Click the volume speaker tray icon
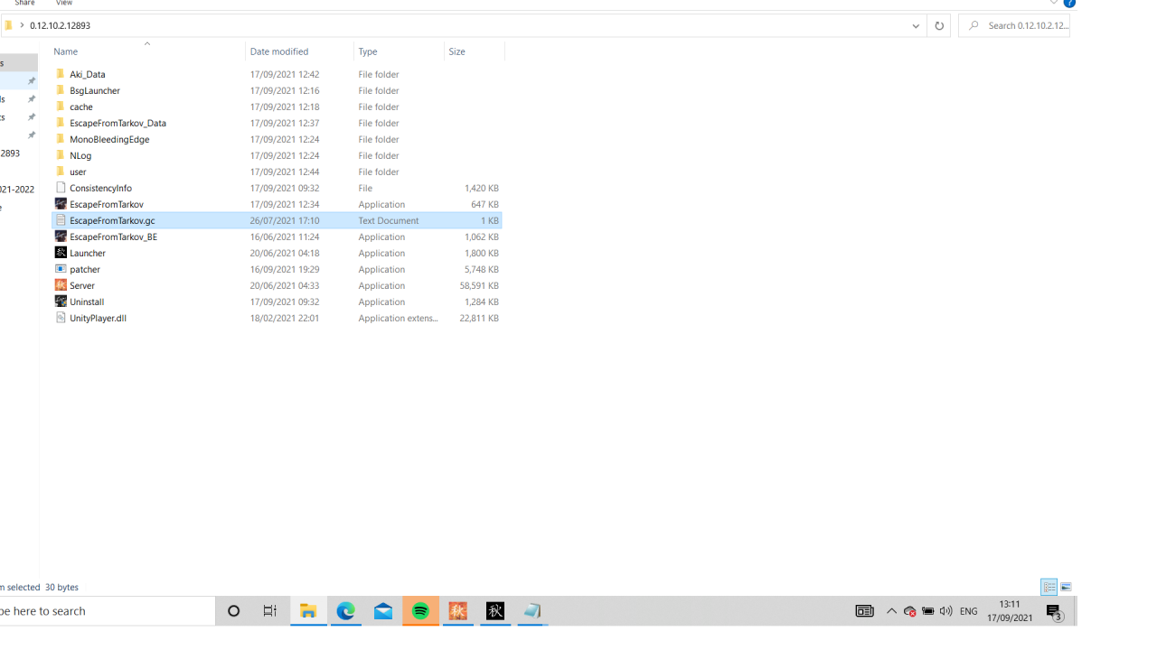The width and height of the screenshot is (1157, 650). 945,611
